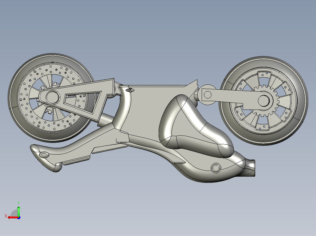
Task: Select the round cap on the lower fairing
Action: (216, 168)
